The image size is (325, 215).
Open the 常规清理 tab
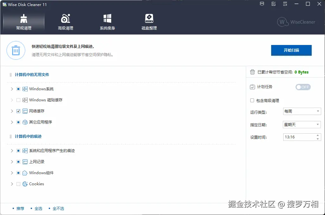tap(24, 22)
